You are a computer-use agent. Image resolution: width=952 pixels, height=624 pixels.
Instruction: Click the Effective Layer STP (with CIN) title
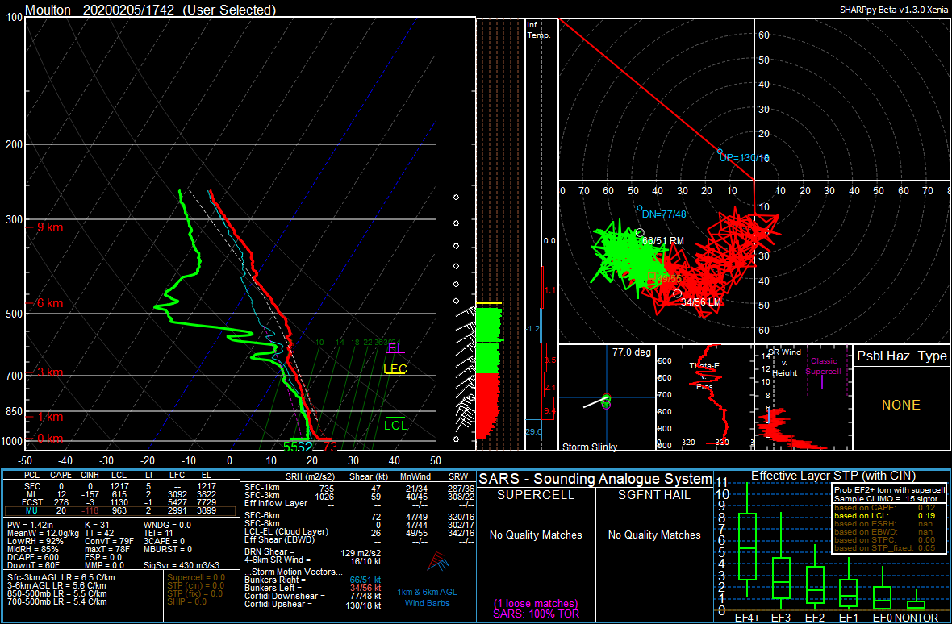coord(833,476)
